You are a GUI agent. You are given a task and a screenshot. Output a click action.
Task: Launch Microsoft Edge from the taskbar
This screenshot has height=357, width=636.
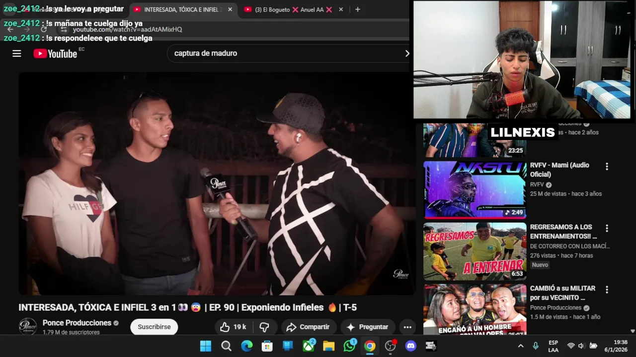(x=246, y=346)
